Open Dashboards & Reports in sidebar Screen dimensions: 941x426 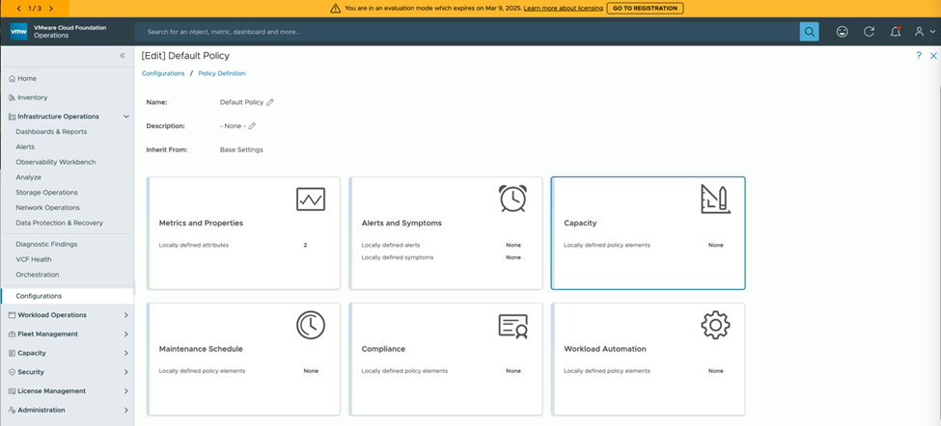coord(51,131)
